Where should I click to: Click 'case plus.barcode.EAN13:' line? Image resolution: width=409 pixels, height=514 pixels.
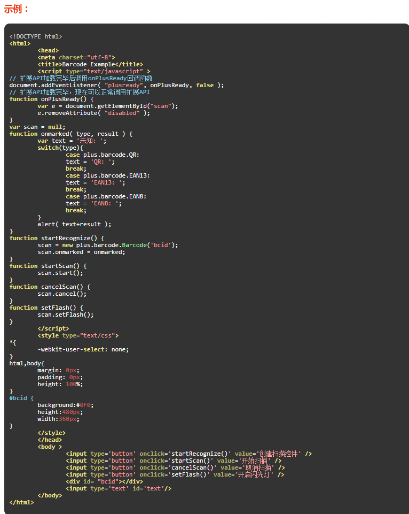[108, 176]
